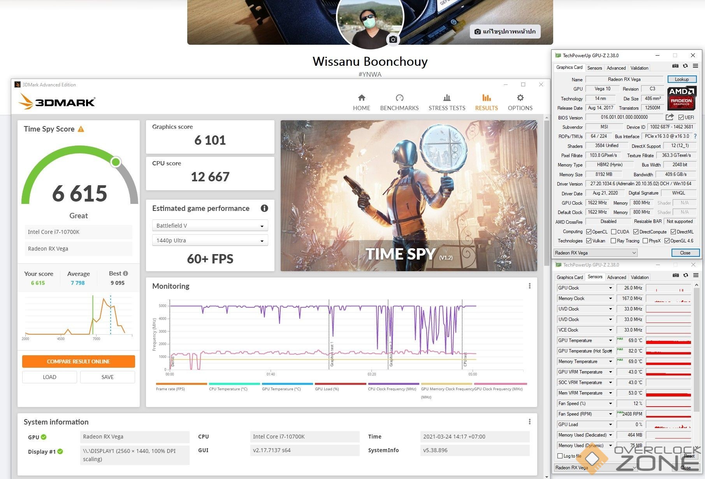Switch to the Stress Tests section
This screenshot has height=479, width=705.
(447, 102)
